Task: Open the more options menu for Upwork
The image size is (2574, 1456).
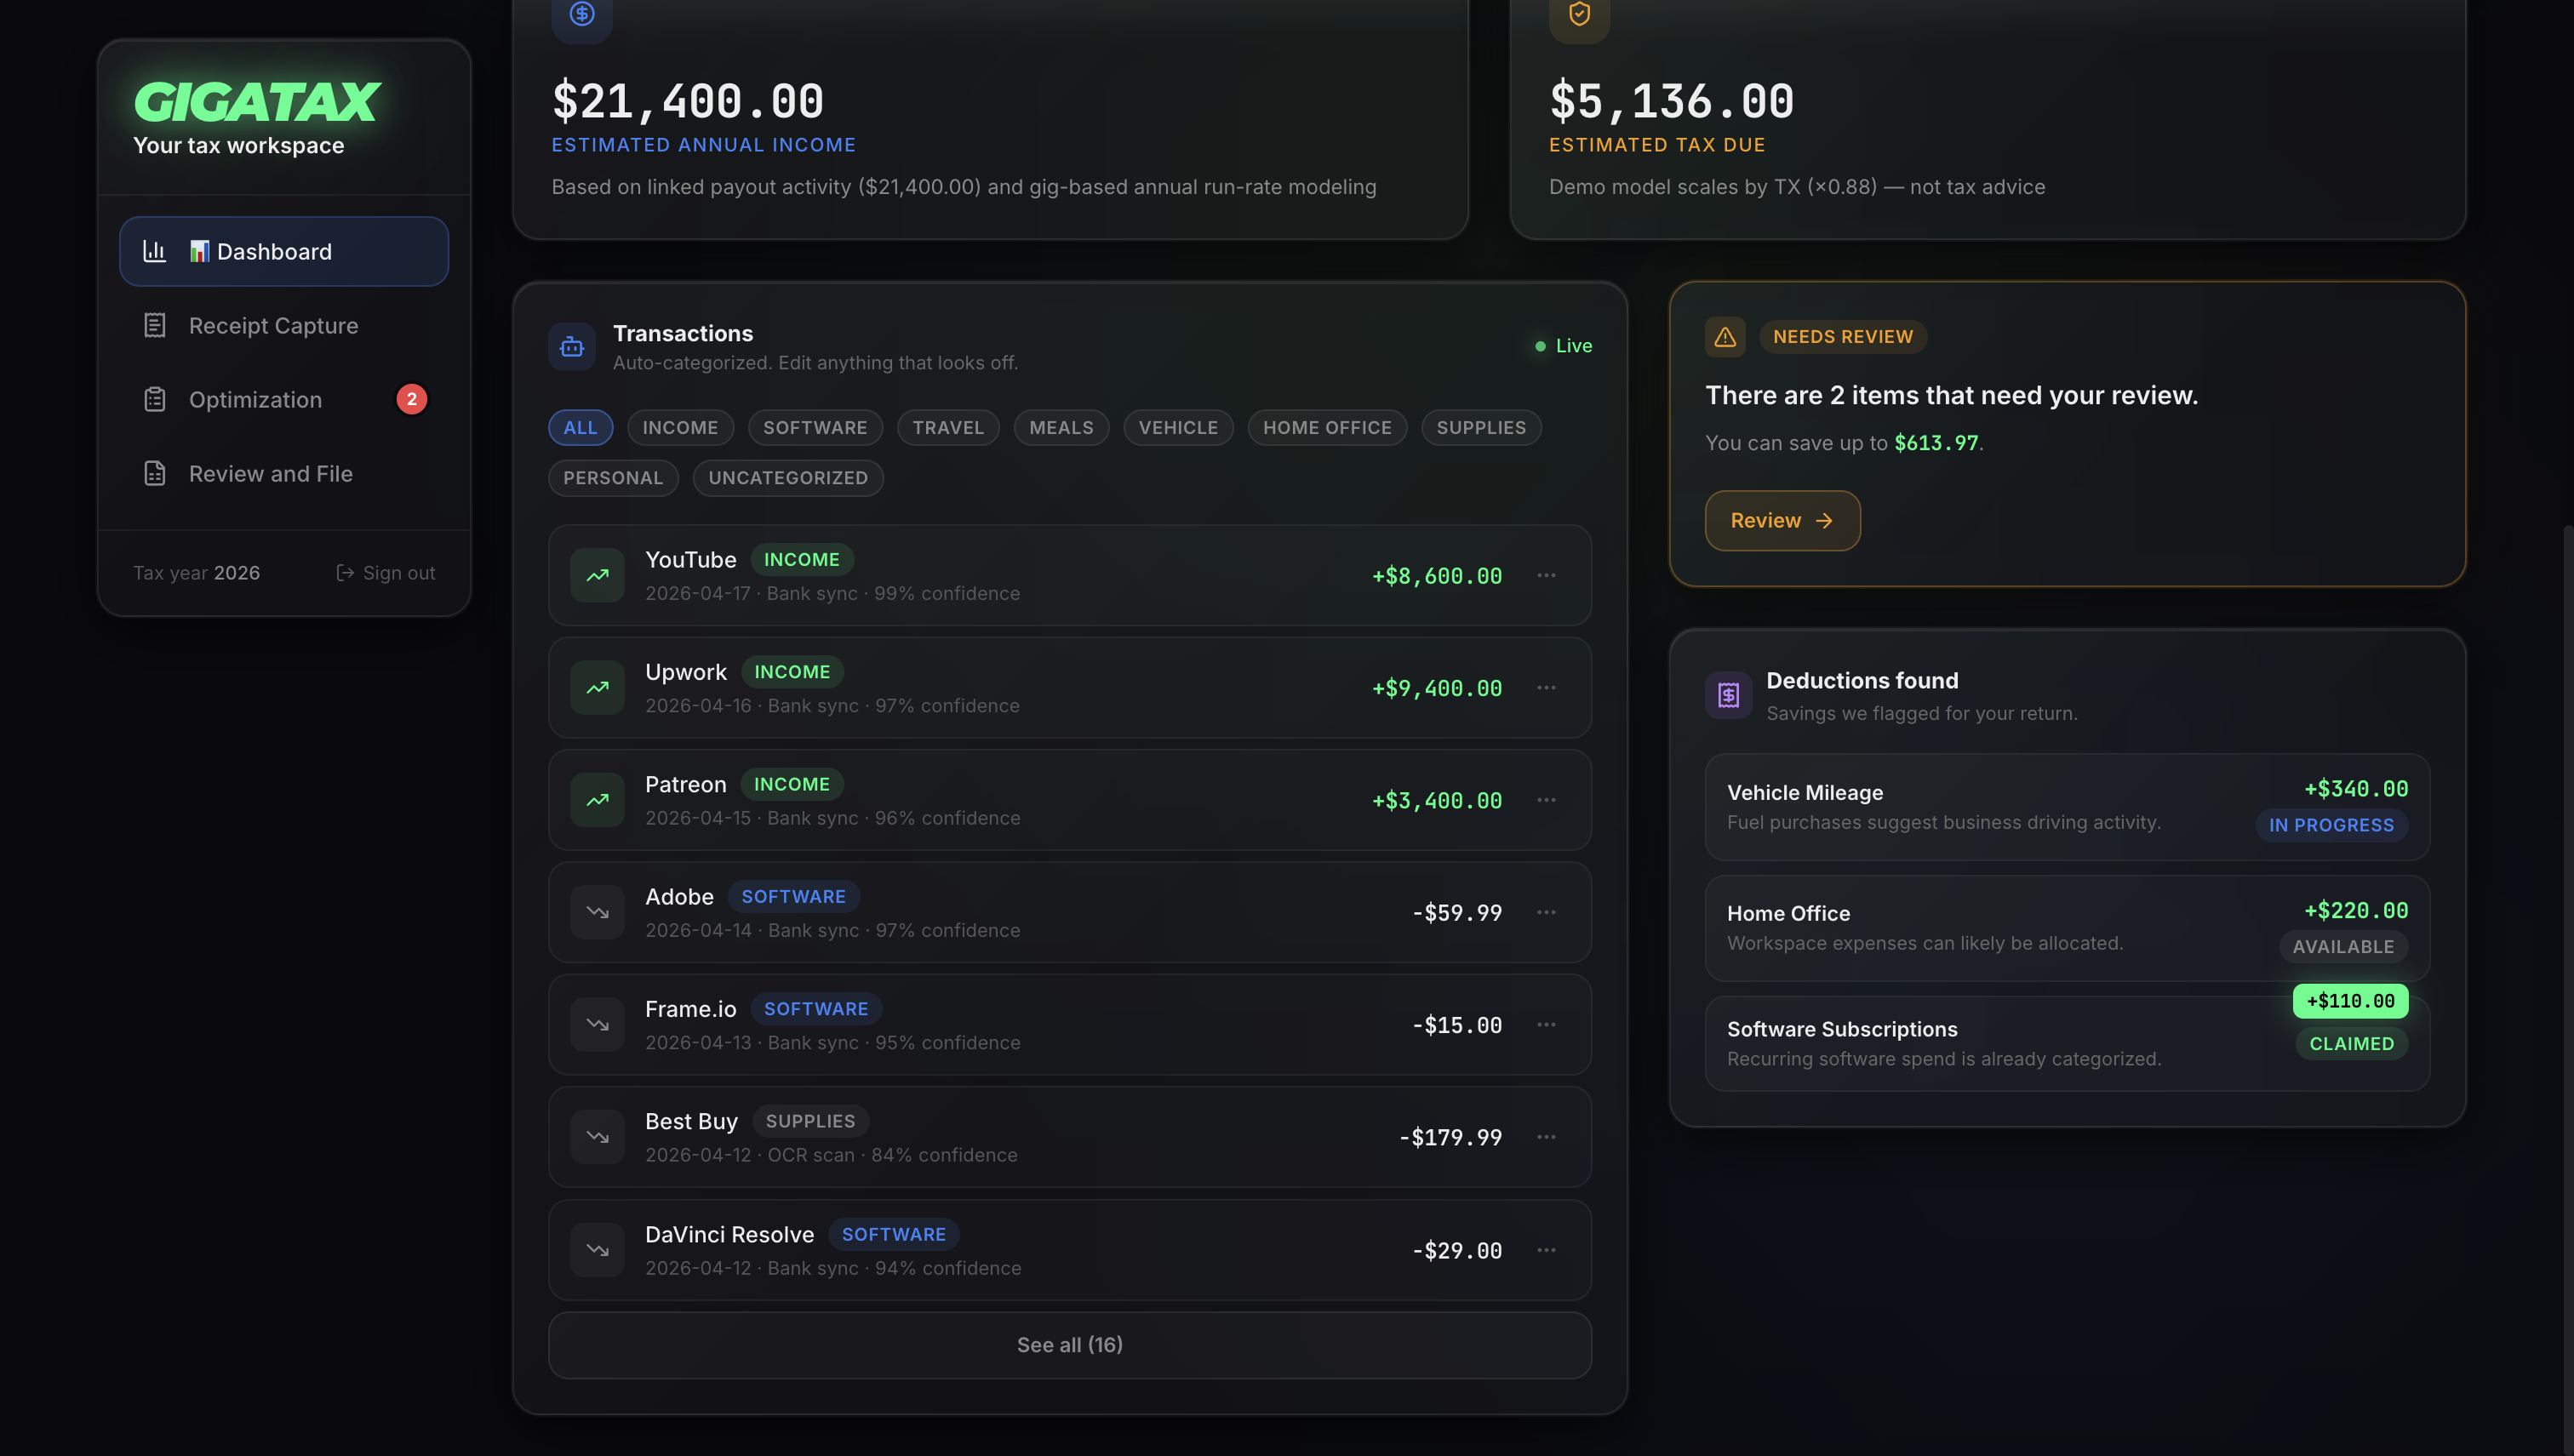Action: tap(1545, 688)
